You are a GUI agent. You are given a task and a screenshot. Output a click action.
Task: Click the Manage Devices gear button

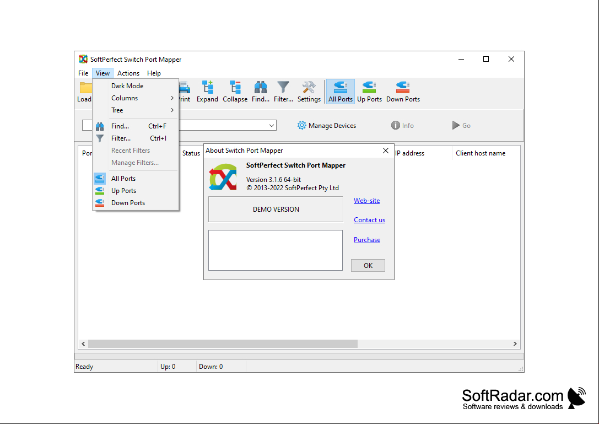(327, 125)
